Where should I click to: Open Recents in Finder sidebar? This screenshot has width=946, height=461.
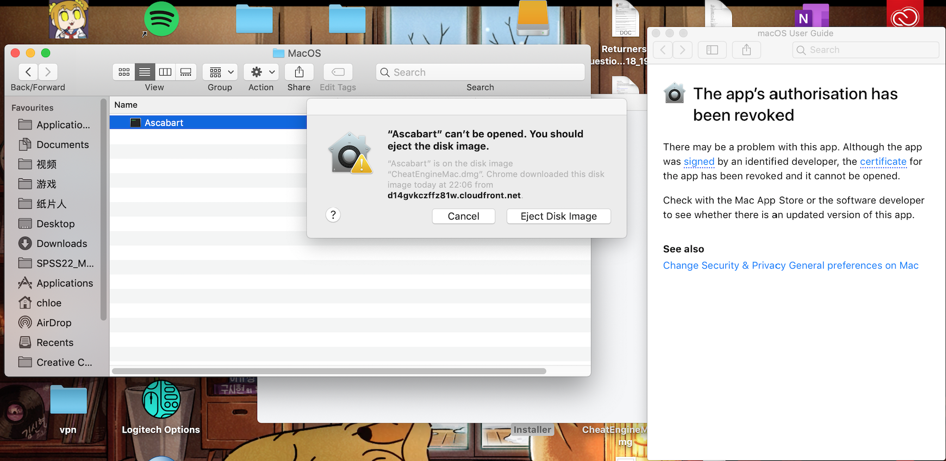pyautogui.click(x=46, y=342)
